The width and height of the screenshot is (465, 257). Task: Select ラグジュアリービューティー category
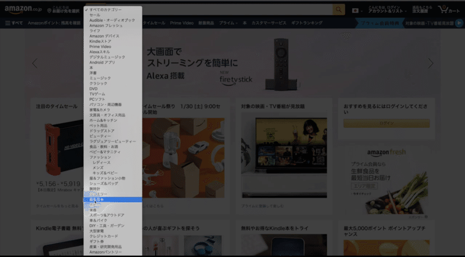pyautogui.click(x=113, y=141)
